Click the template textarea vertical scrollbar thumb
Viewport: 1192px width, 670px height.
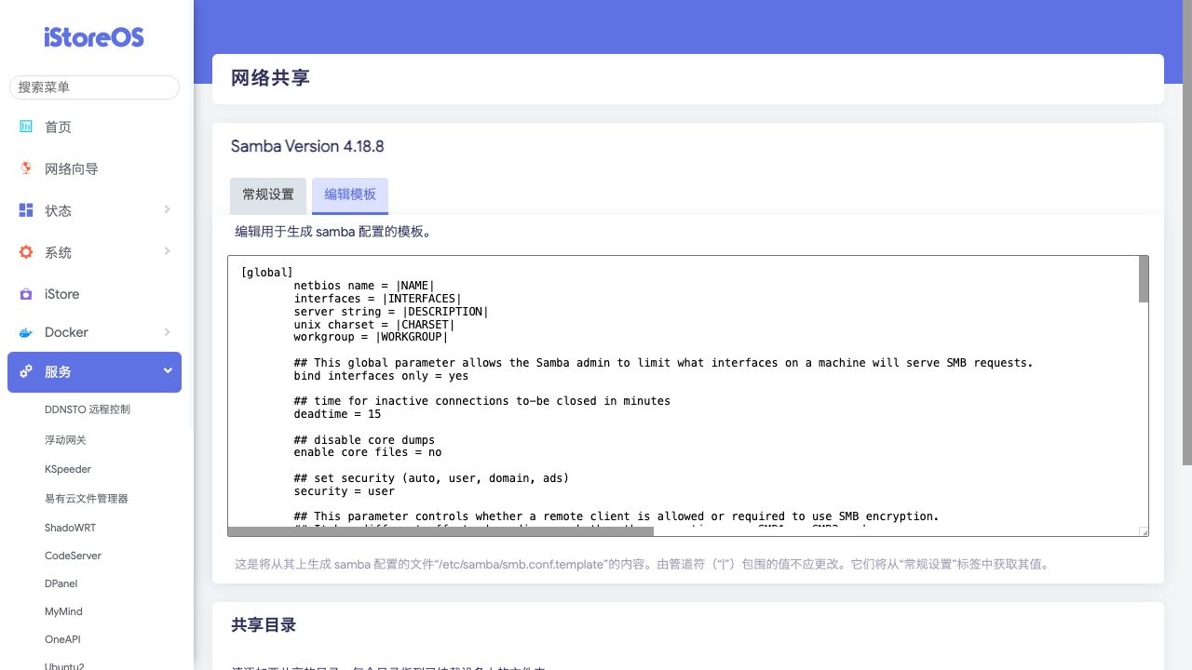(1144, 279)
